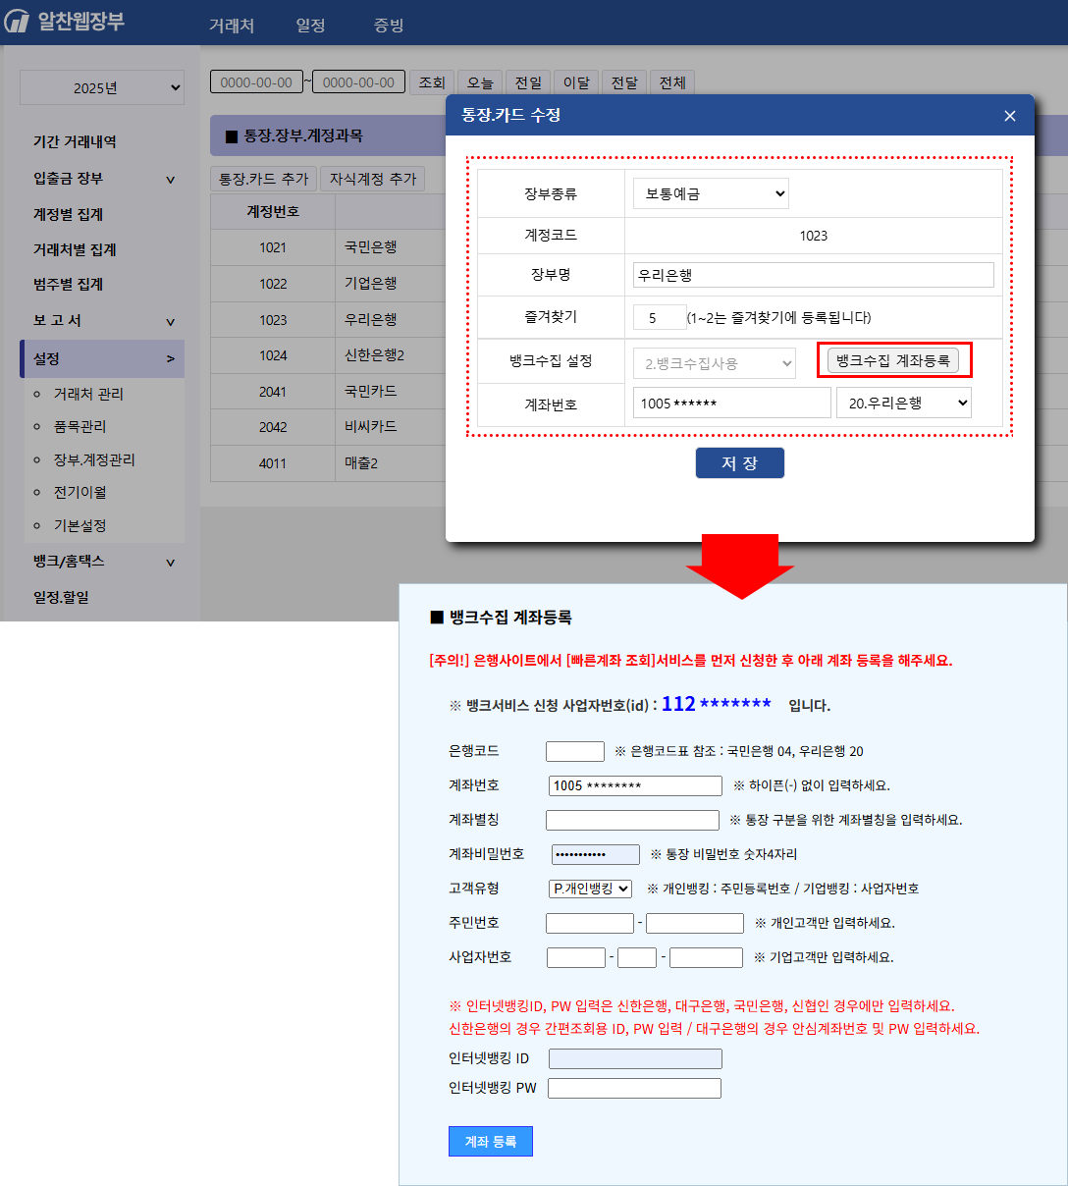Screen dimensions: 1068x1186
Task: Open 거래처 관리 submenu item
Action: click(88, 394)
